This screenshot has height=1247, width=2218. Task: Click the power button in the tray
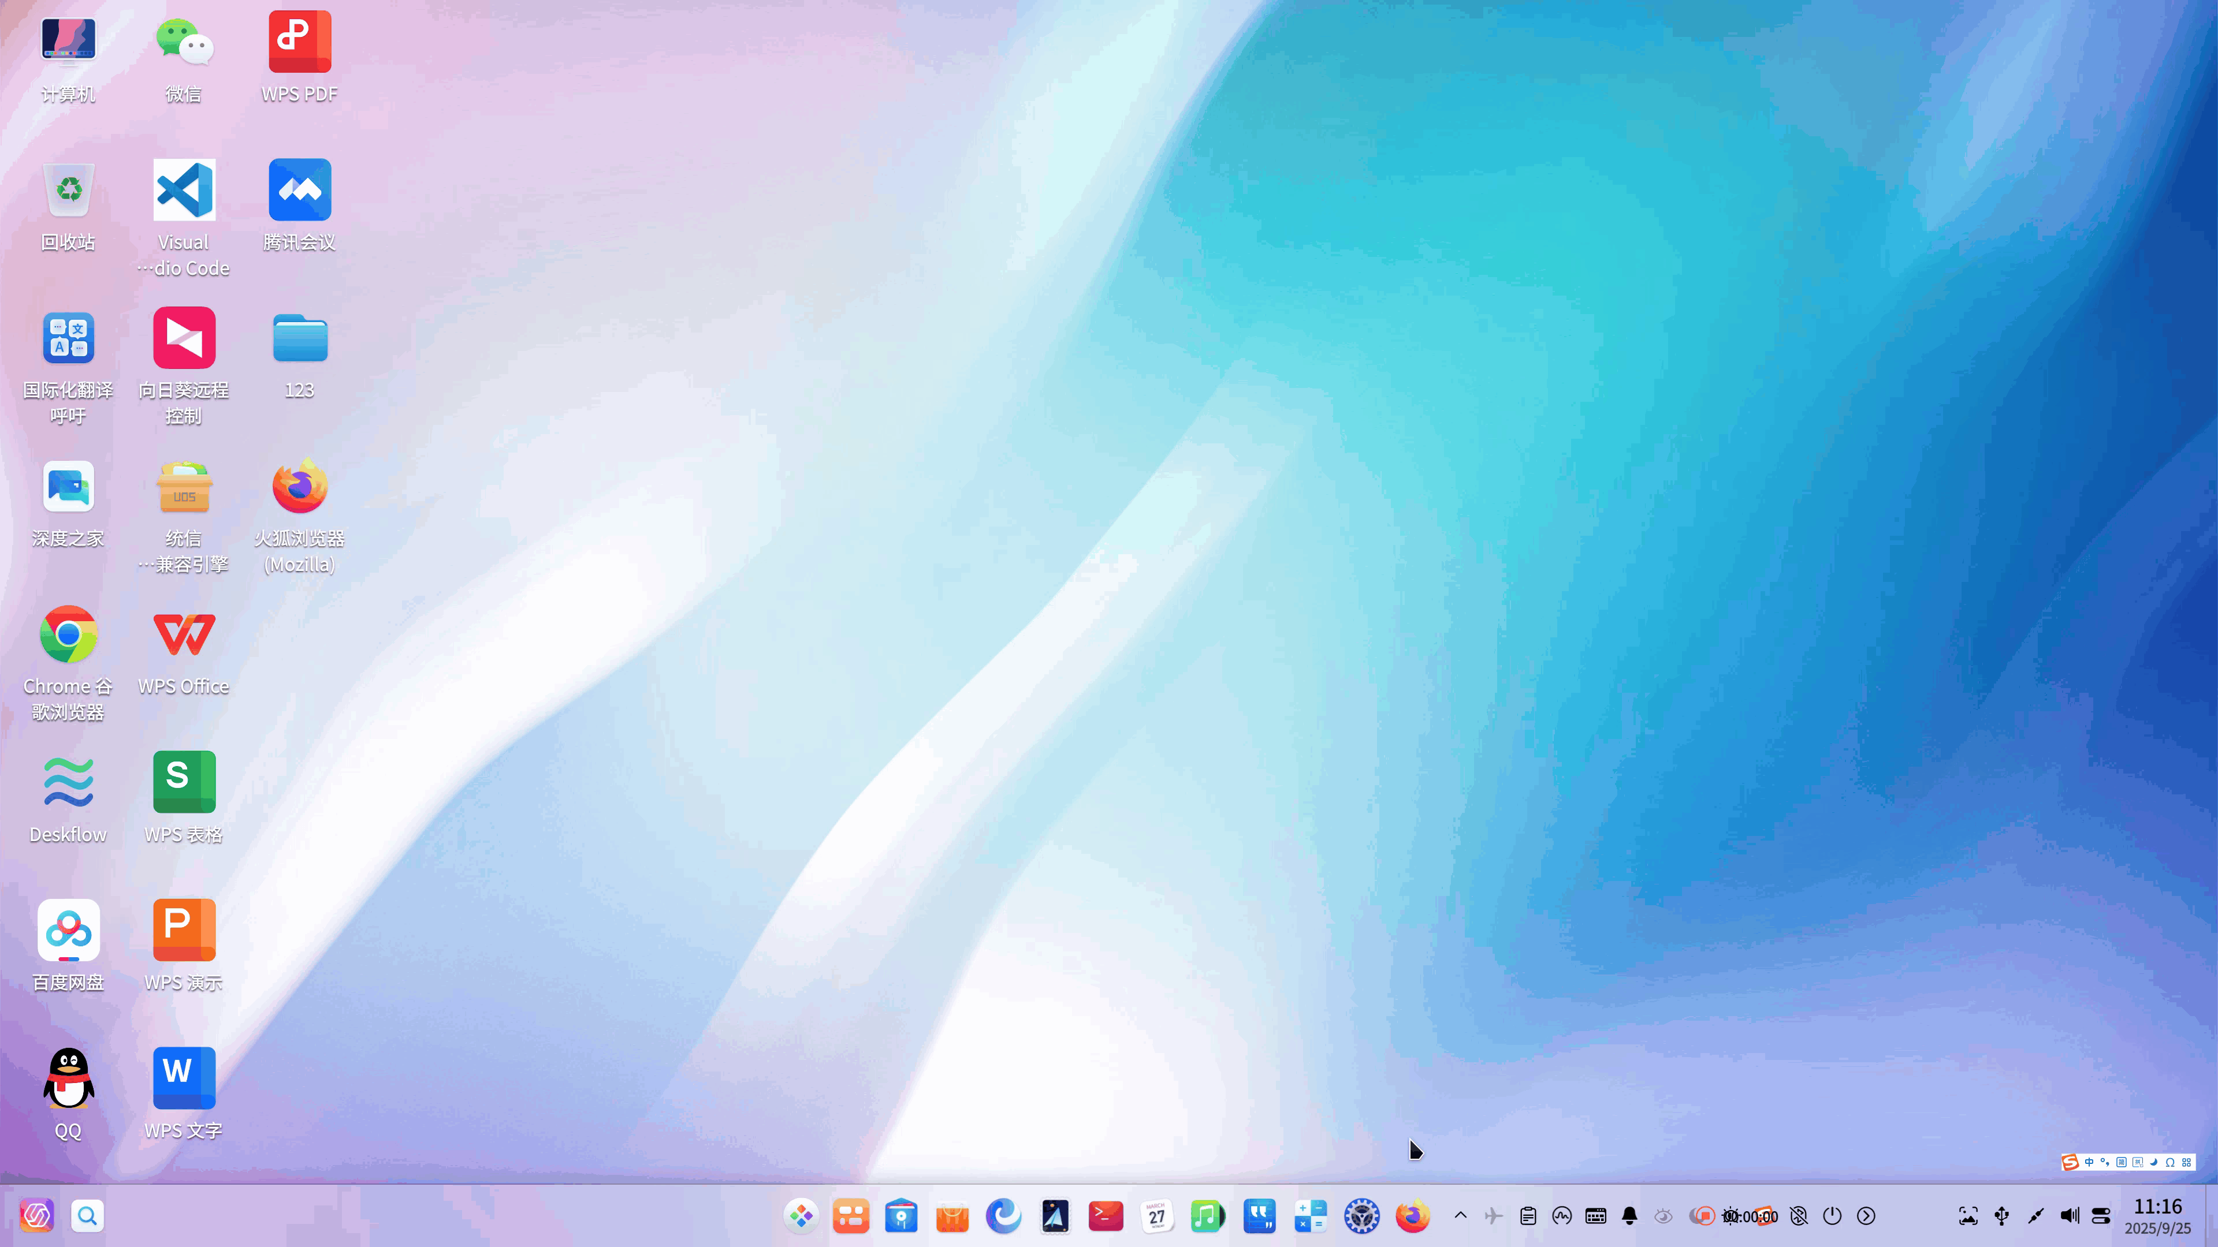click(x=1832, y=1216)
